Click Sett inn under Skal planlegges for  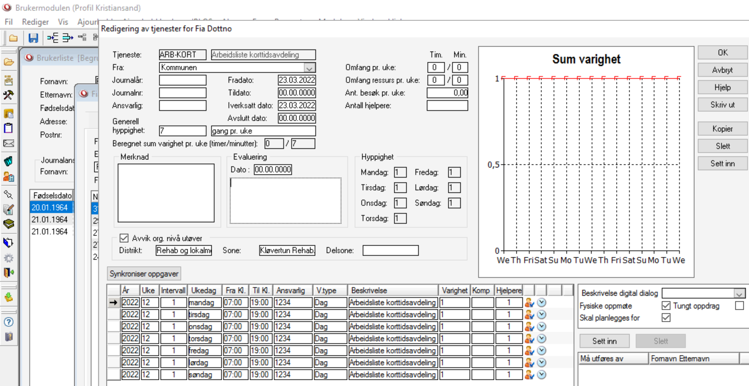604,341
